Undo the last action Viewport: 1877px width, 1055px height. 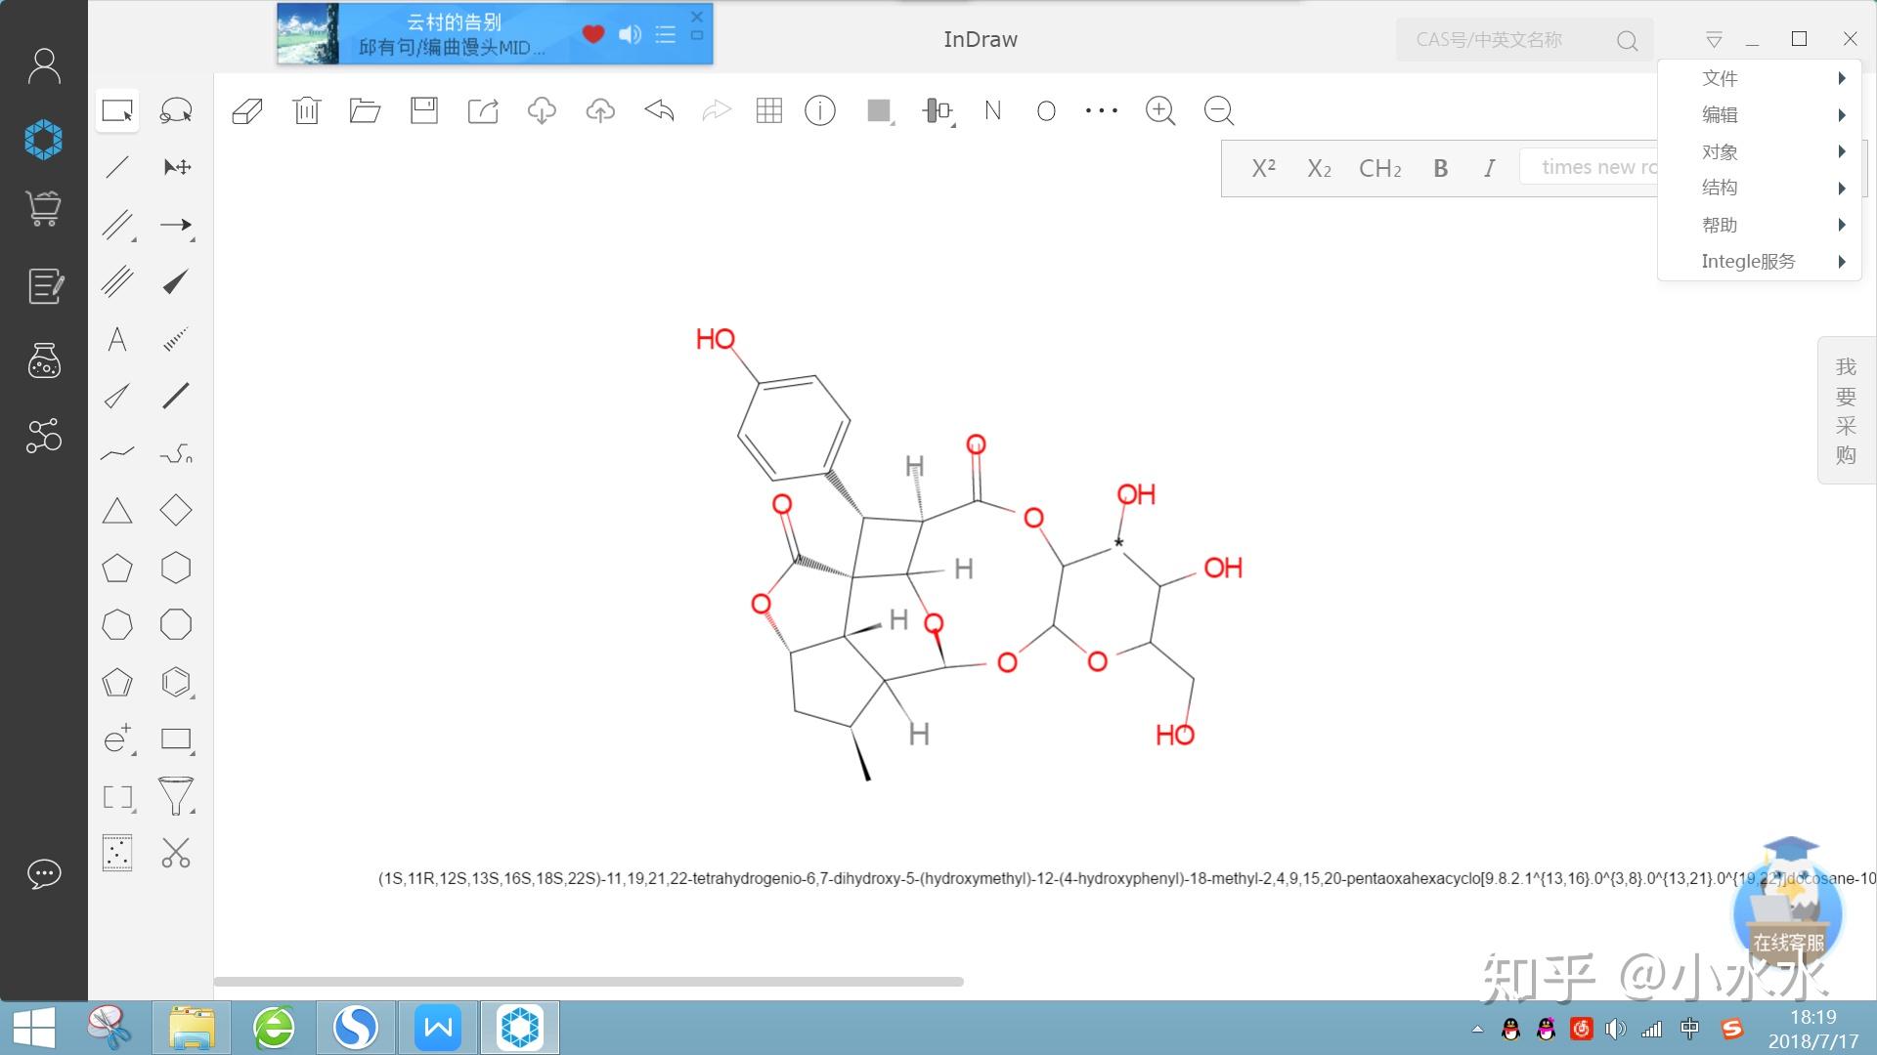659,110
